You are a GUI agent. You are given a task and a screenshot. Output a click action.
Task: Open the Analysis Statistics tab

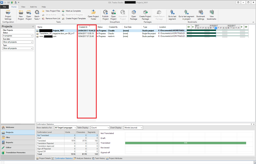point(83,159)
